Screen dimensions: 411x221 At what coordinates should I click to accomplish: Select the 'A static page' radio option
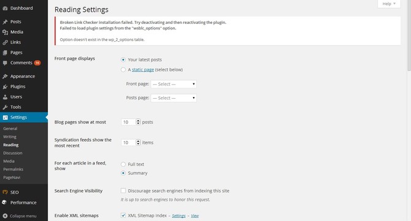pyautogui.click(x=123, y=70)
